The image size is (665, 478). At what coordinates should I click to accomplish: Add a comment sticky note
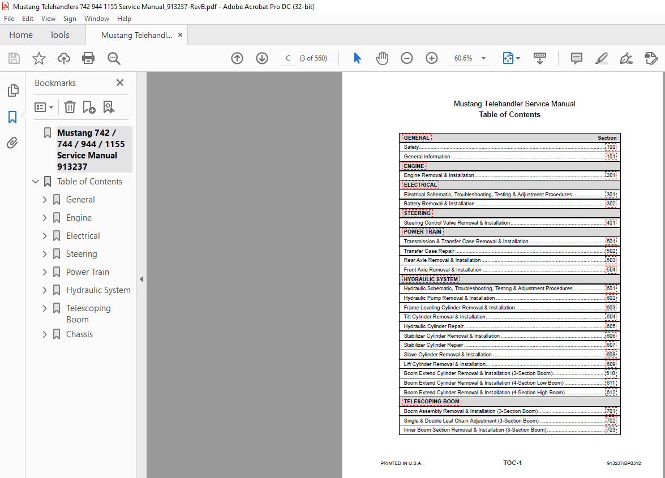tap(576, 58)
